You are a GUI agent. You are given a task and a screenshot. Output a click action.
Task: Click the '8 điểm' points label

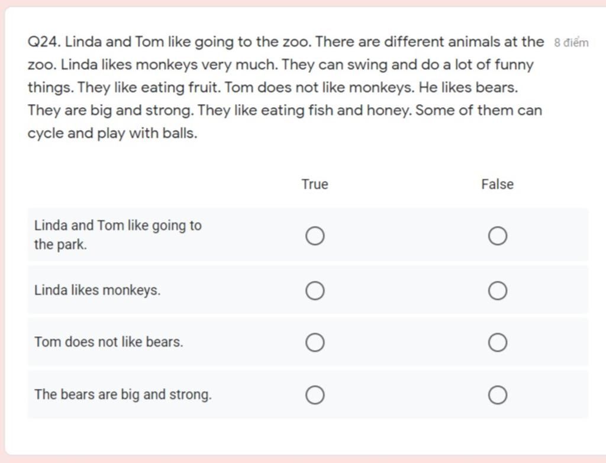[x=571, y=43]
